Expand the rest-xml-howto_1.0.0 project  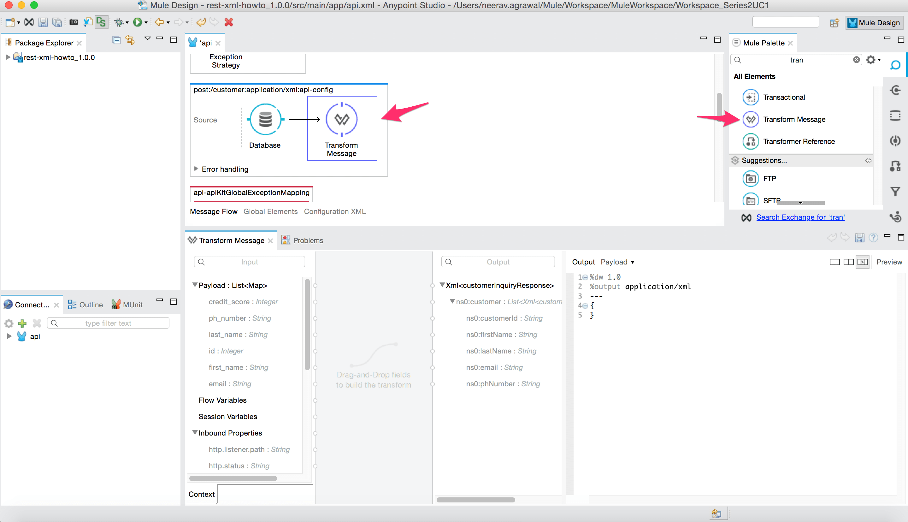tap(8, 56)
